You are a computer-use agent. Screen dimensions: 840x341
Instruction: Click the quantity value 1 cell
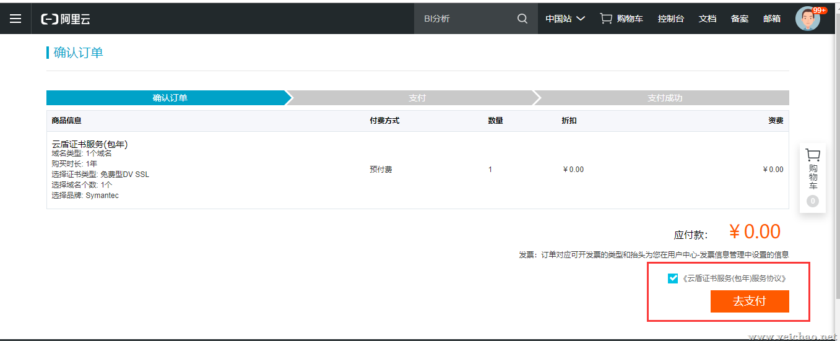pos(490,170)
